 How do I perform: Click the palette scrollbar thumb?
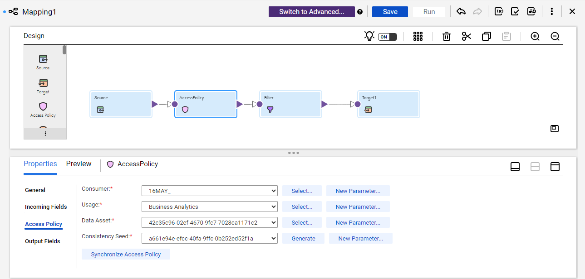click(64, 50)
